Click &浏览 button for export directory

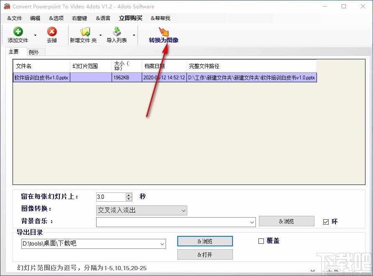(205, 241)
